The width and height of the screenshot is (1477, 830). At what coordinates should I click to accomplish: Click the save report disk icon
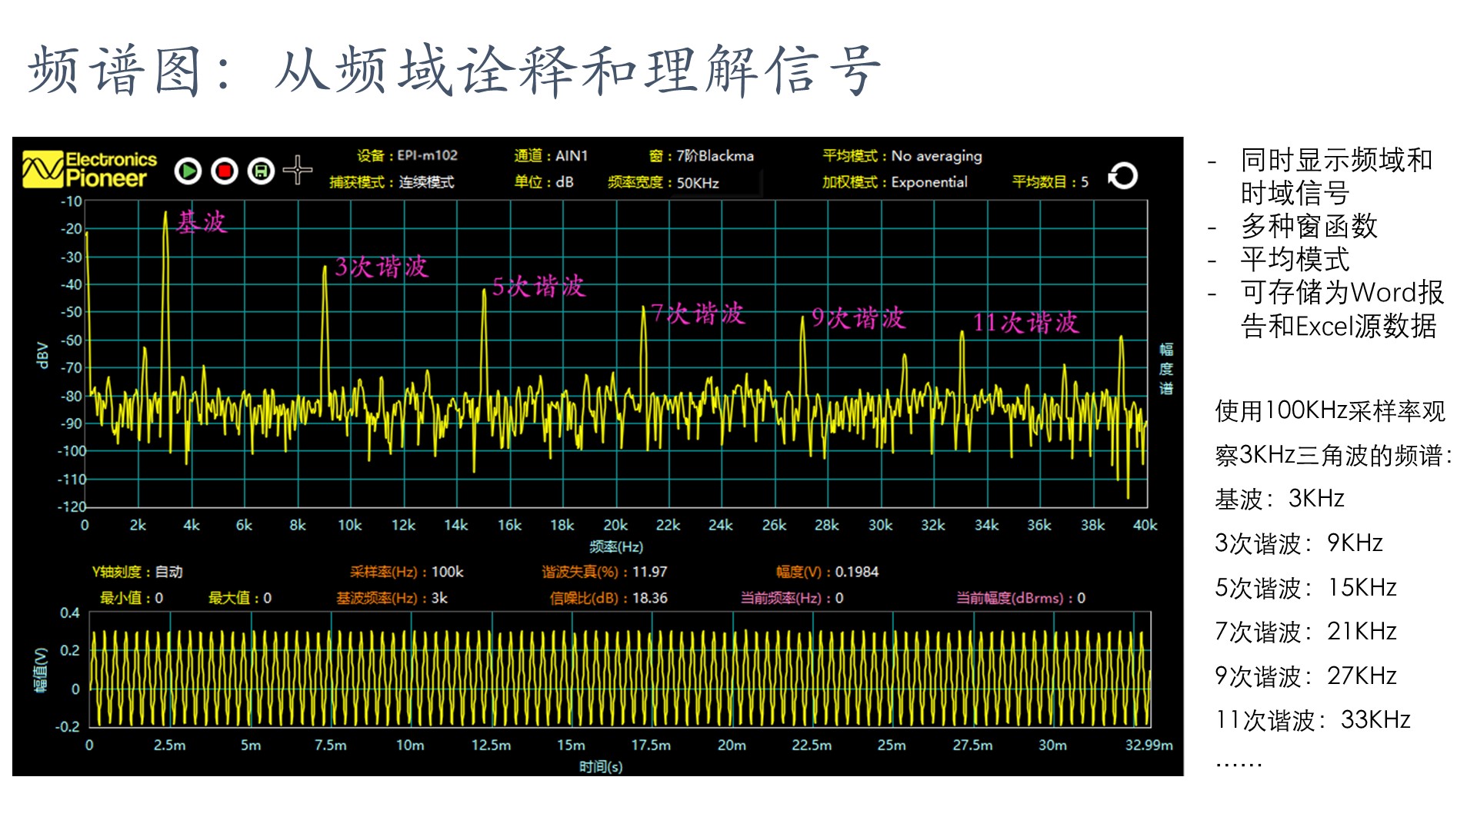(x=261, y=171)
